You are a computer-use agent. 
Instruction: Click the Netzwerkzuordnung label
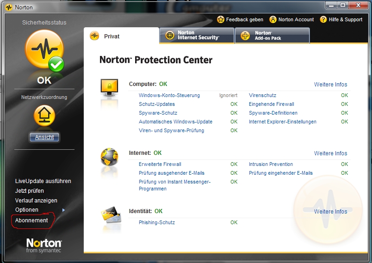(x=44, y=97)
